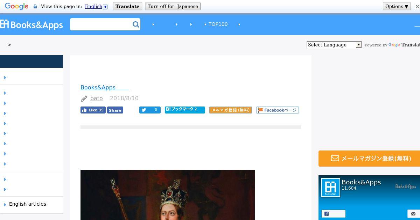This screenshot has height=220, width=420.
Task: Click the arrow beside English articles
Action: 5,205
